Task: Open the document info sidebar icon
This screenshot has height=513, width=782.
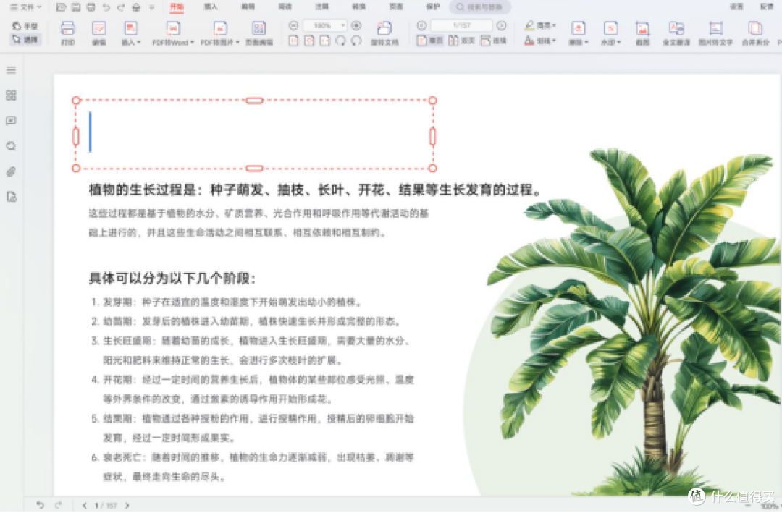Action: [x=11, y=197]
